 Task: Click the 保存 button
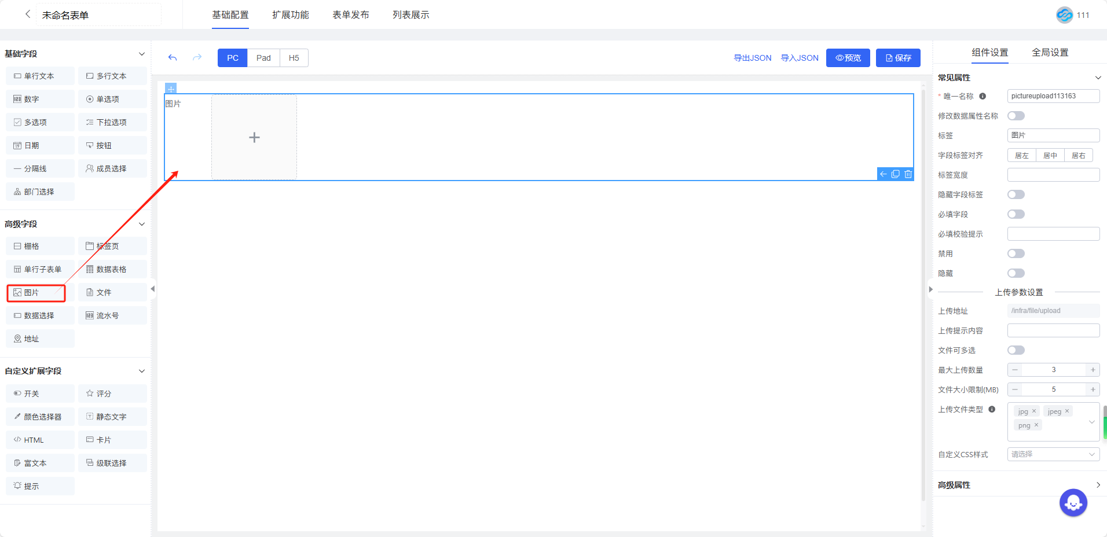[x=898, y=58]
